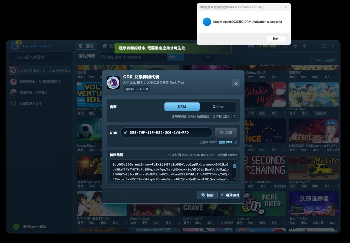Select the DRM type option
350x243 pixels.
pyautogui.click(x=182, y=107)
